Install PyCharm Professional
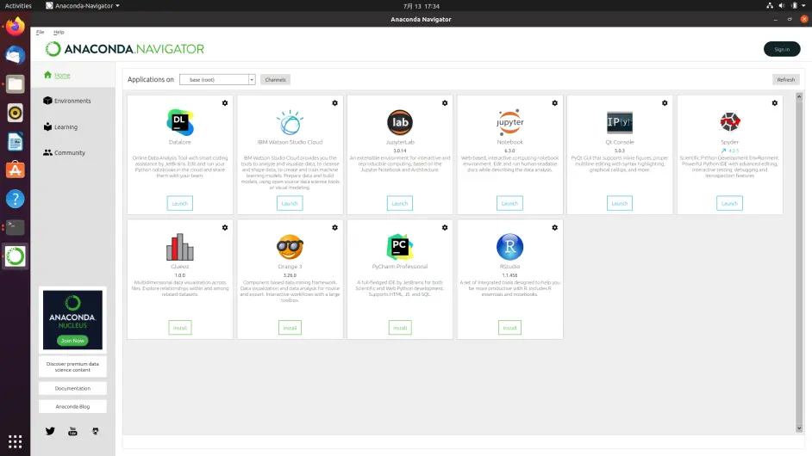The height and width of the screenshot is (456, 812). [400, 328]
